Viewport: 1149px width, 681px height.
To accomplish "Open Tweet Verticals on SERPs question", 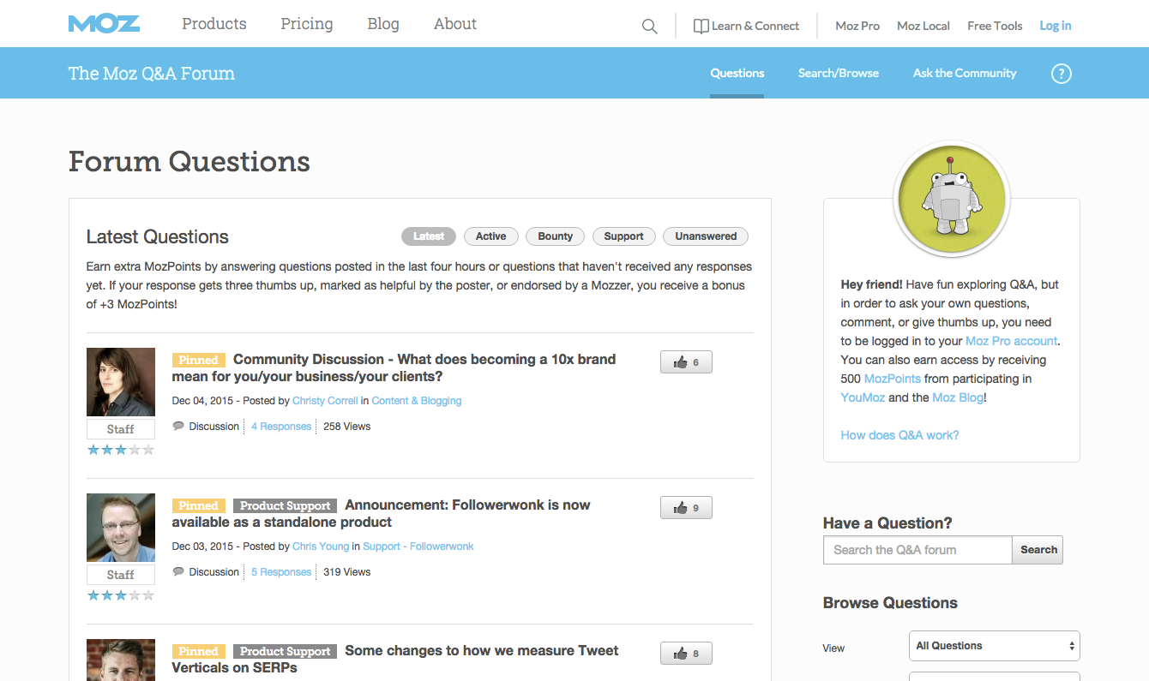I will tap(394, 660).
